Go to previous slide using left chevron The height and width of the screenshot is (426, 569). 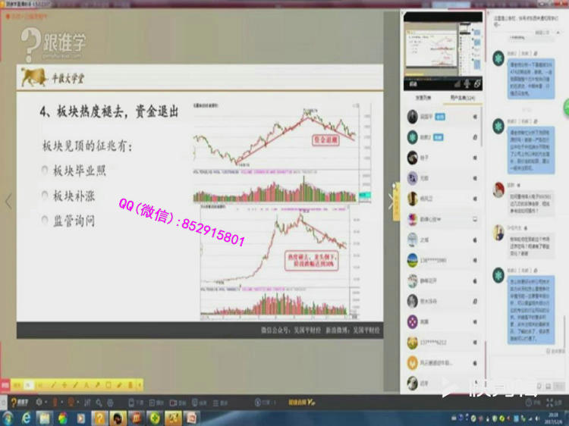[x=8, y=202]
